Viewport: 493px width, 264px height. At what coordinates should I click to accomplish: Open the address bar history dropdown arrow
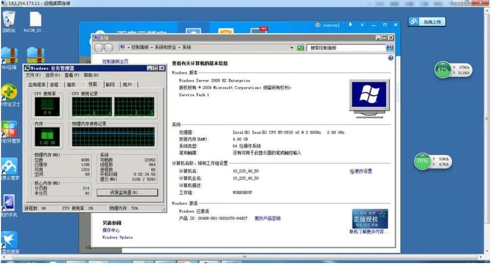pyautogui.click(x=292, y=48)
